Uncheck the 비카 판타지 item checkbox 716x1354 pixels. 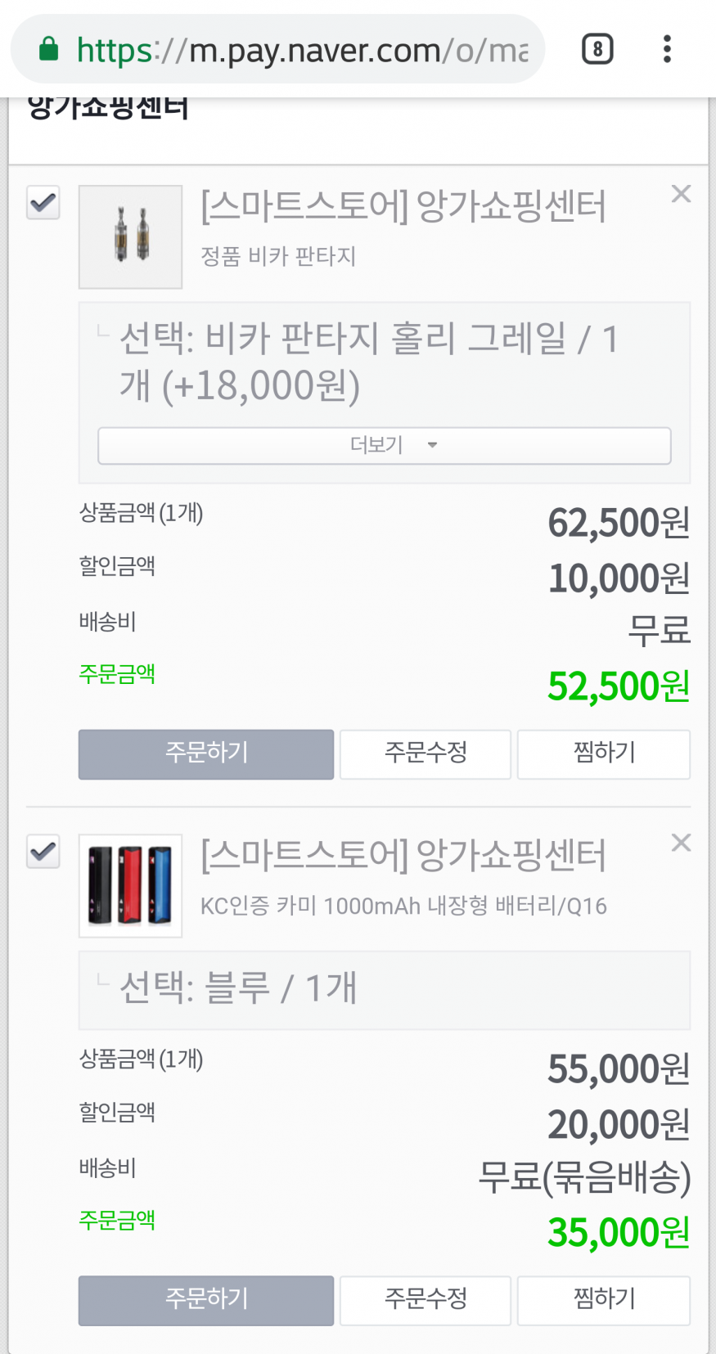point(43,202)
